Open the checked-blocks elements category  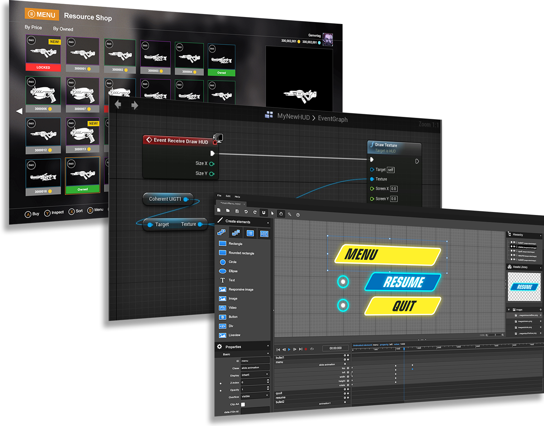click(x=236, y=232)
